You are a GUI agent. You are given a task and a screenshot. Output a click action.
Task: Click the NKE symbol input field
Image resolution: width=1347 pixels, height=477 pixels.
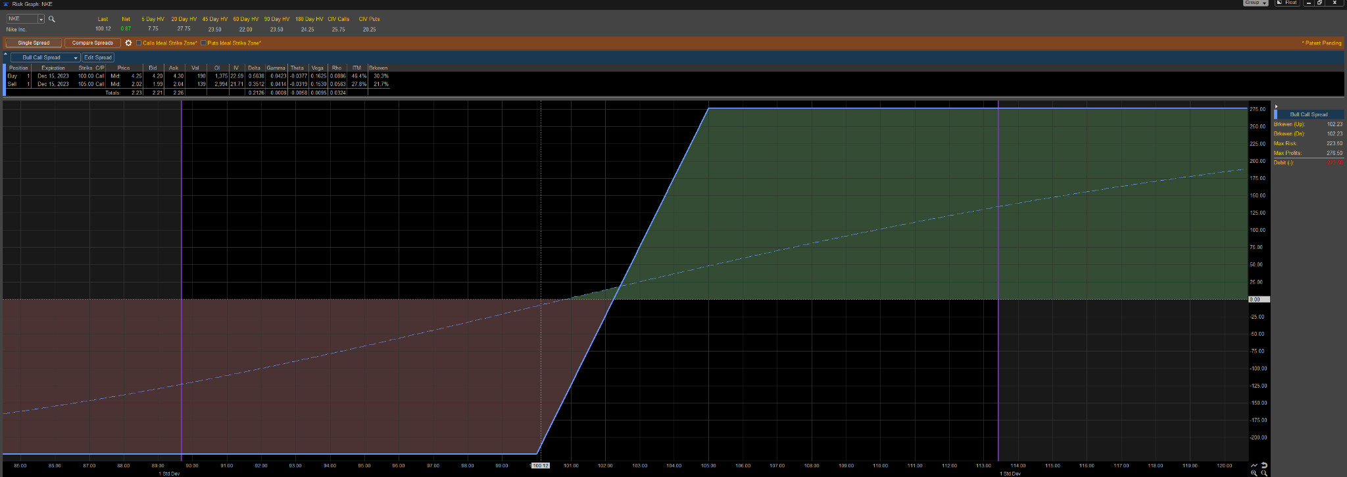tap(22, 19)
